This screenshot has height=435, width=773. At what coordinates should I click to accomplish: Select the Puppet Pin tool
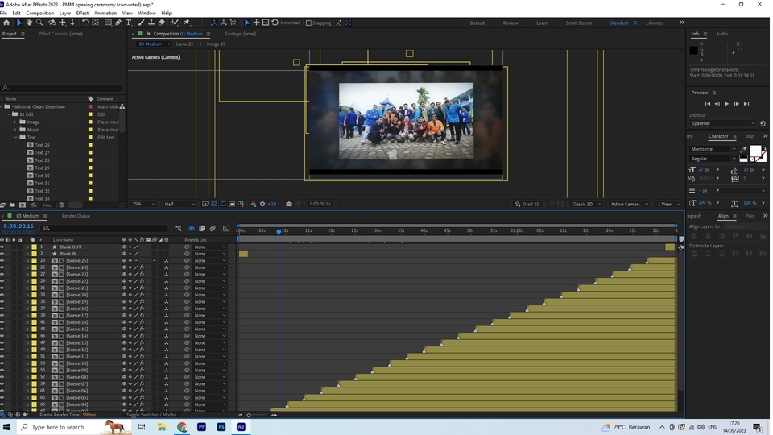(x=187, y=23)
